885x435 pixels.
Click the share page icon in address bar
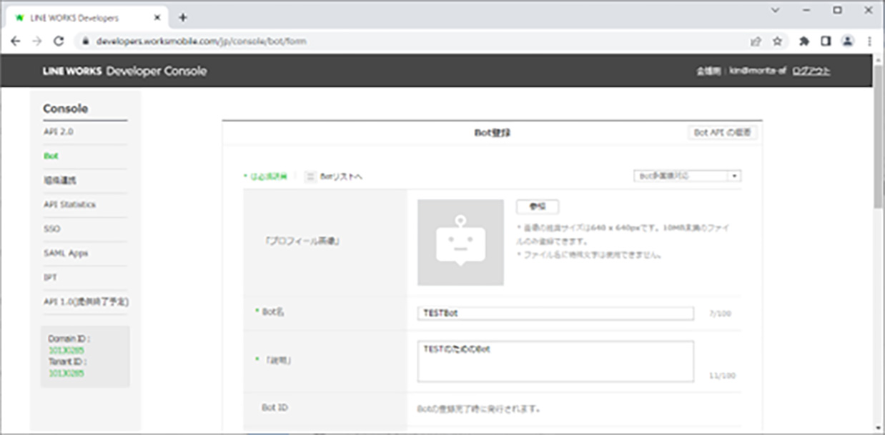click(756, 41)
